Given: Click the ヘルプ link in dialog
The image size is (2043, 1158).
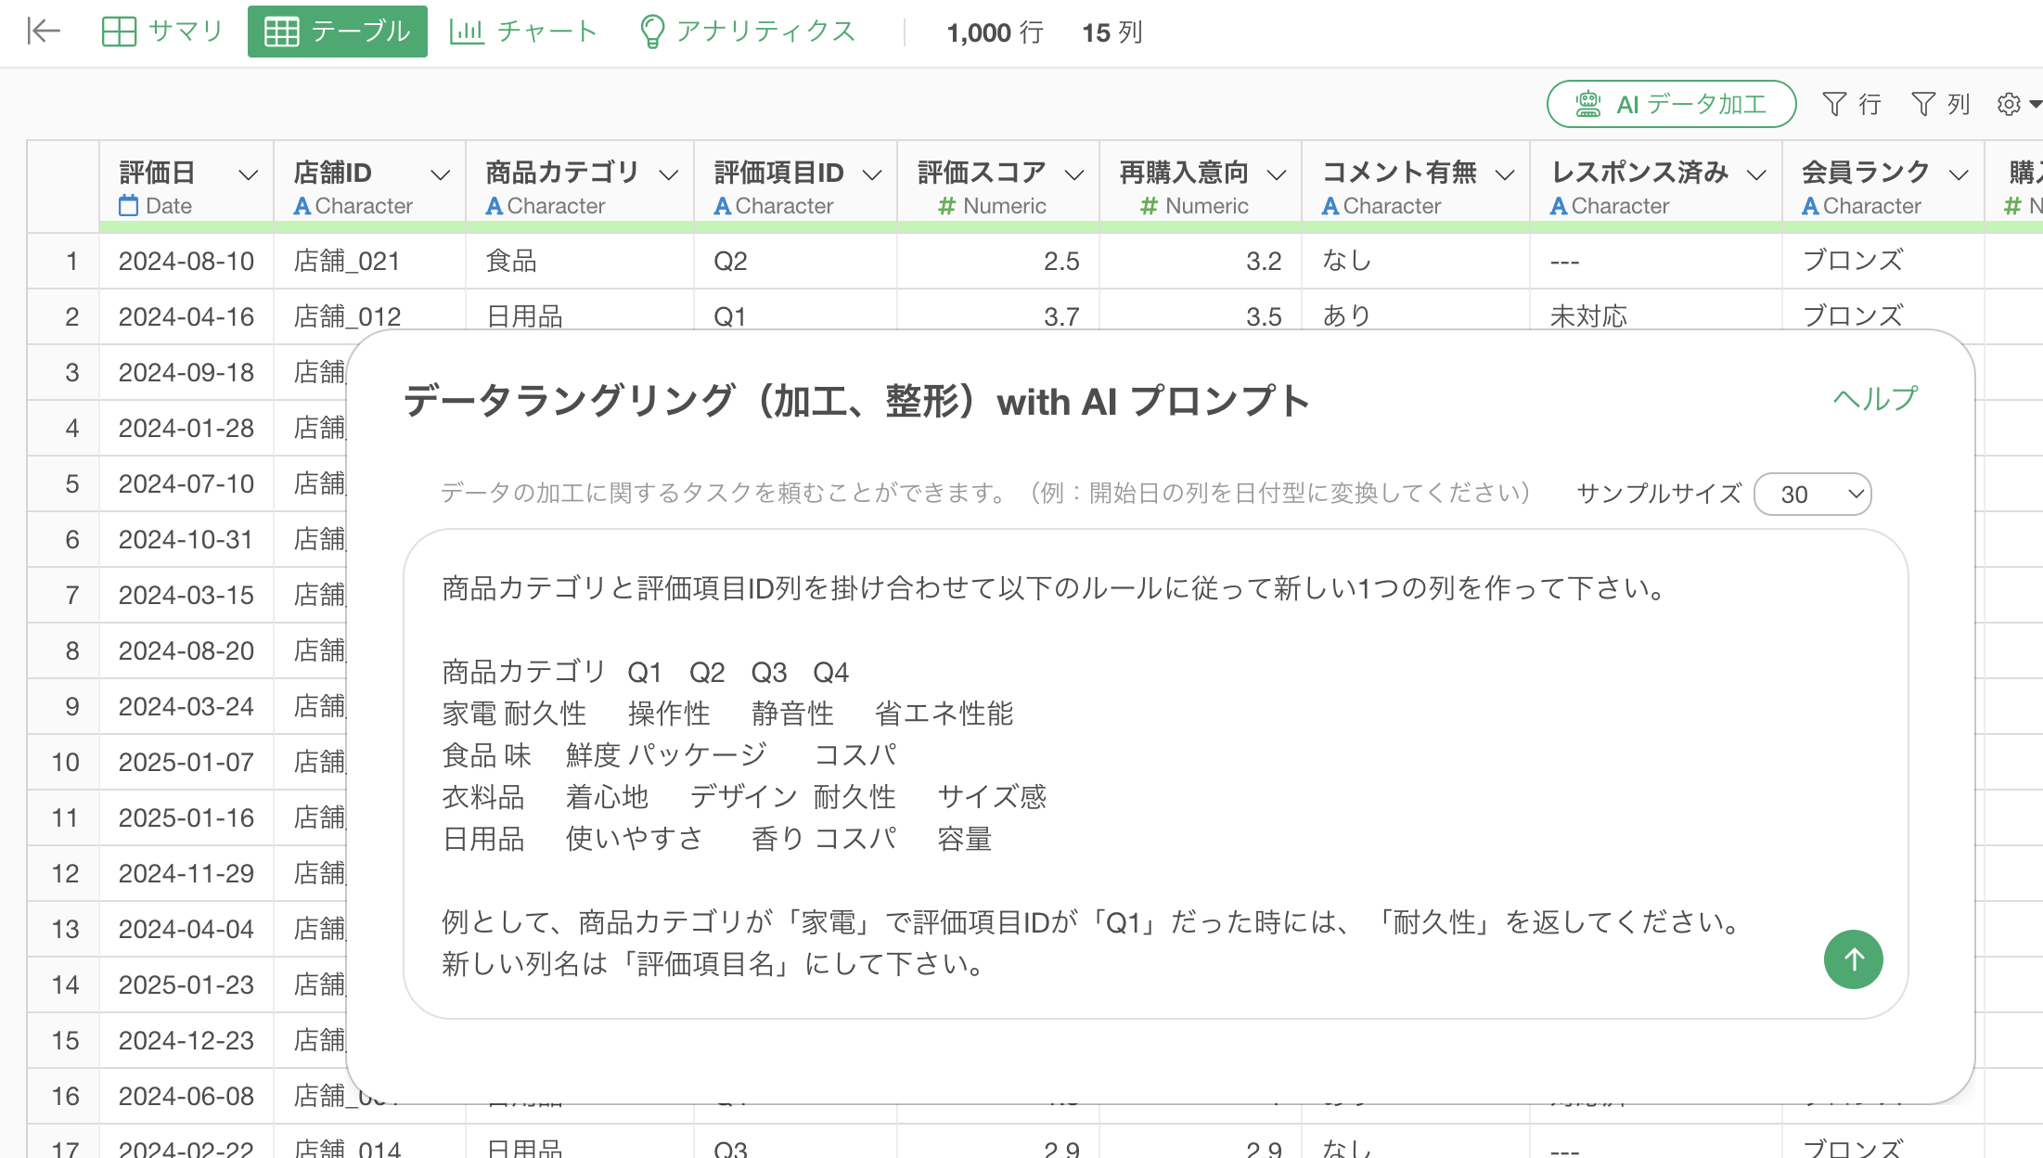Looking at the screenshot, I should [x=1874, y=399].
